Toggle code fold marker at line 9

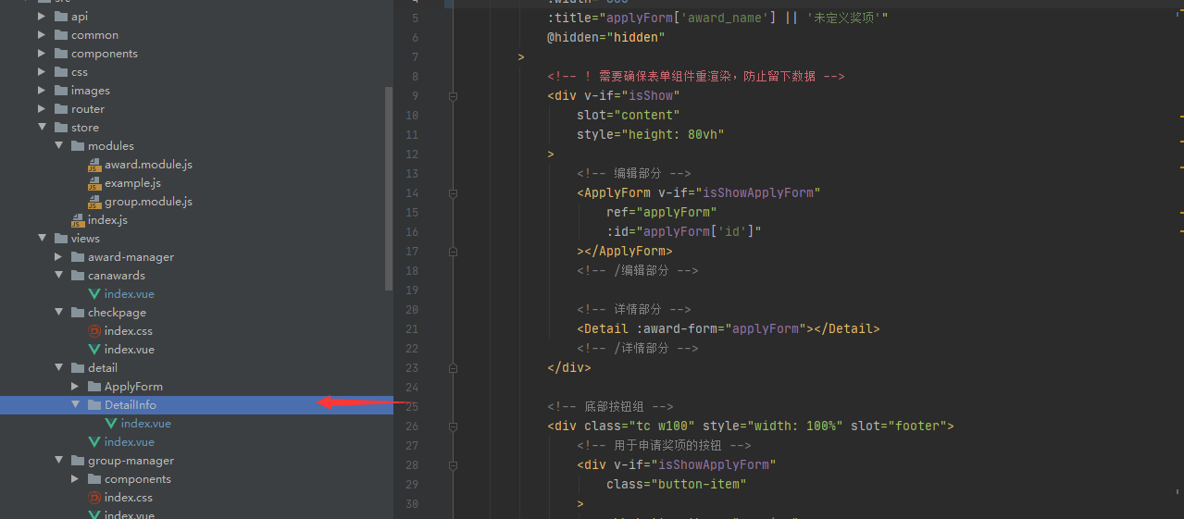tap(453, 96)
